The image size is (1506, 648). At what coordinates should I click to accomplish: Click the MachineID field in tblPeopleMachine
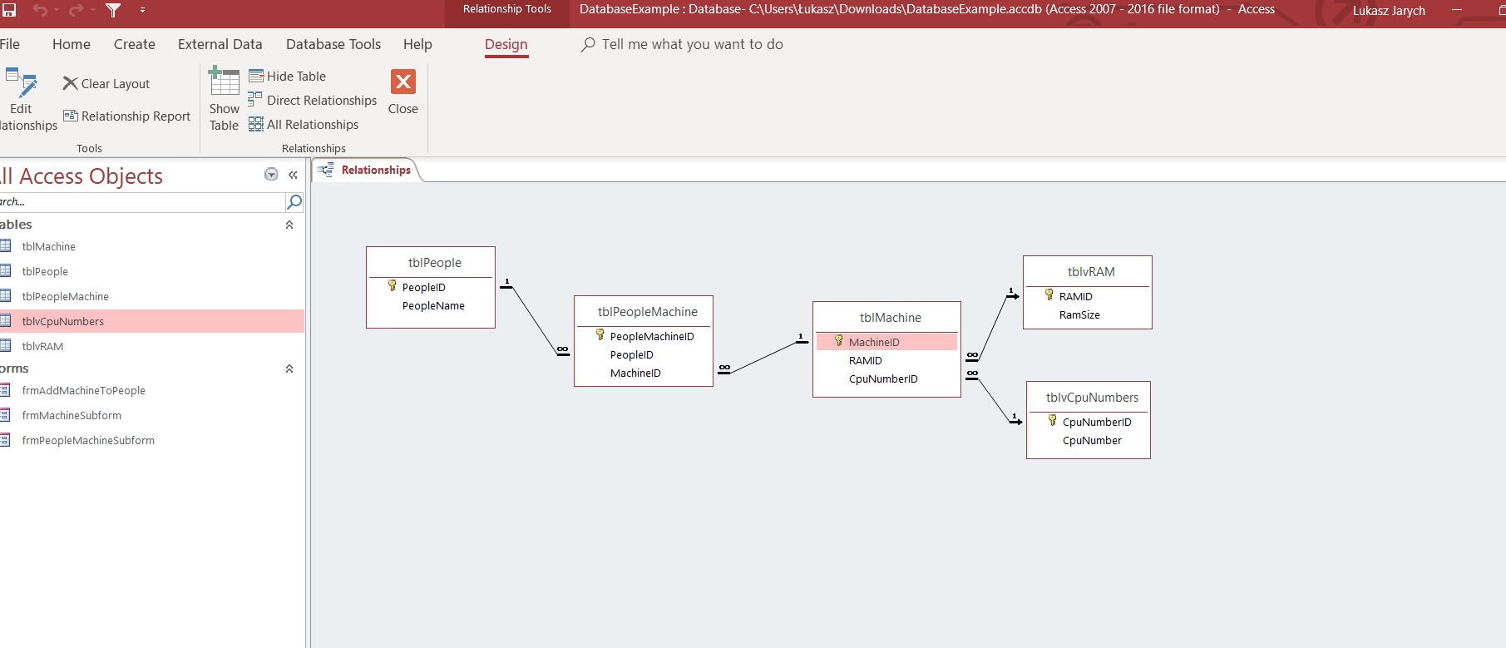coord(635,373)
